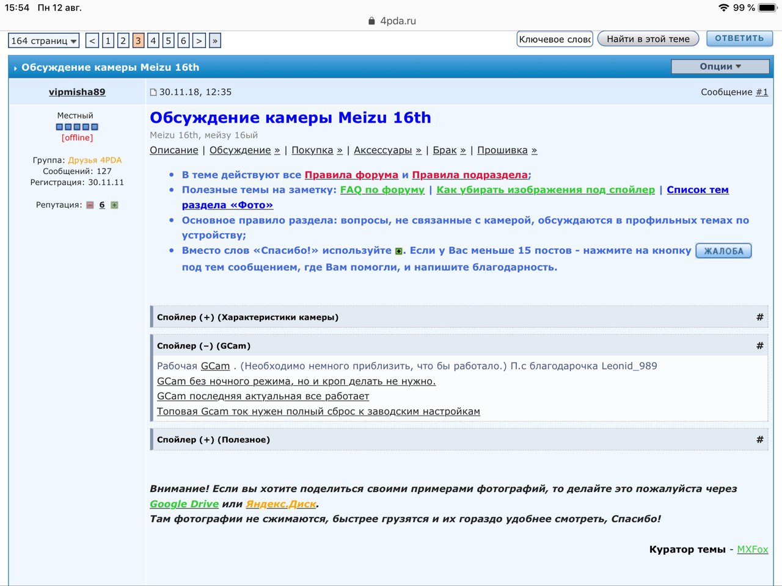Open vipmisha89 user profile
Screen dimensions: 782x586
77,92
